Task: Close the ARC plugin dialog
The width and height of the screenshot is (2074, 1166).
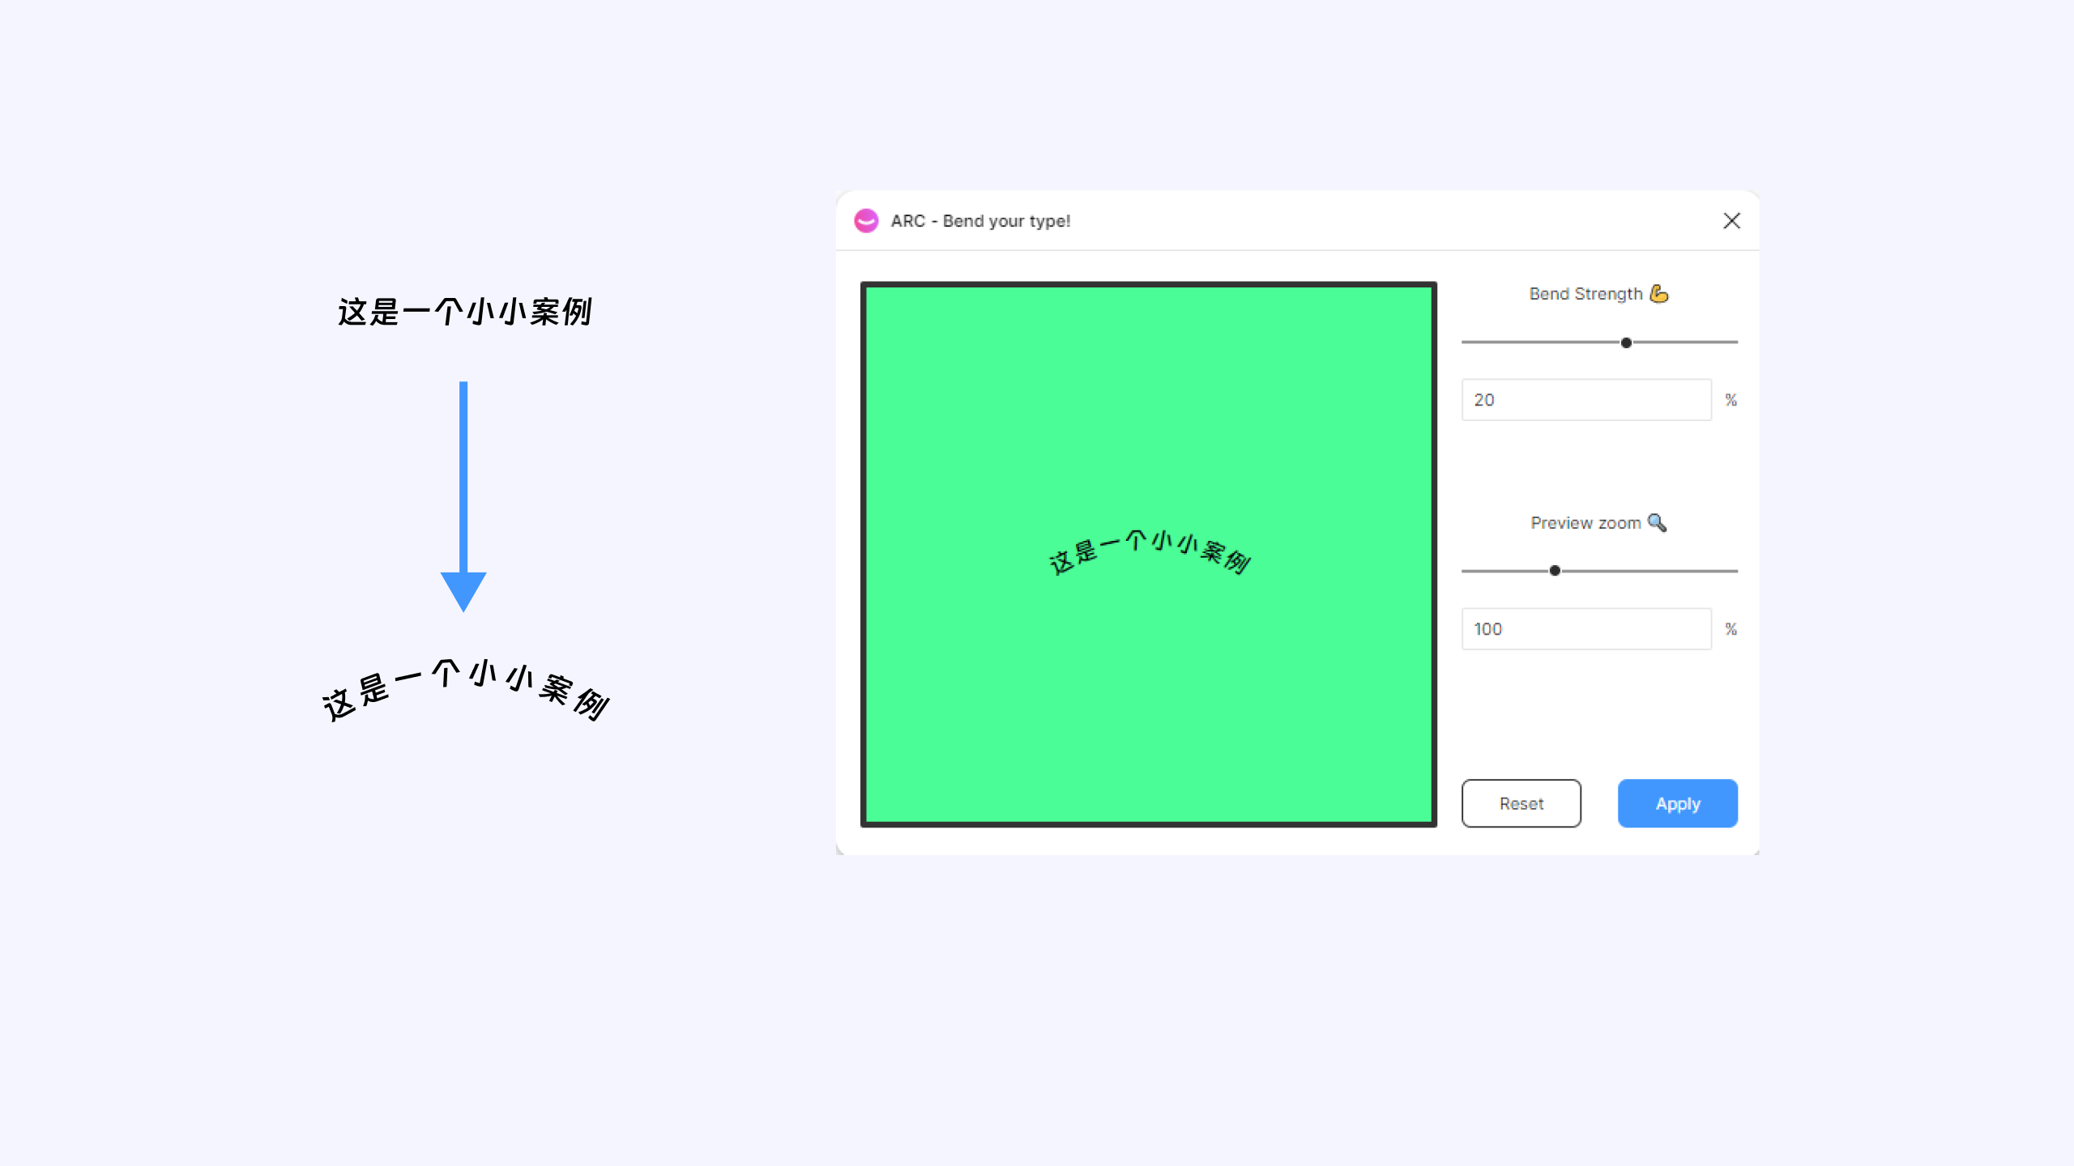Action: pyautogui.click(x=1731, y=221)
